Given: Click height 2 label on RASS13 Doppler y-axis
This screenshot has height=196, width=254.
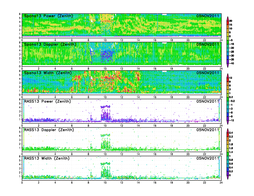Looking at the screenshot, I should tap(20, 144).
